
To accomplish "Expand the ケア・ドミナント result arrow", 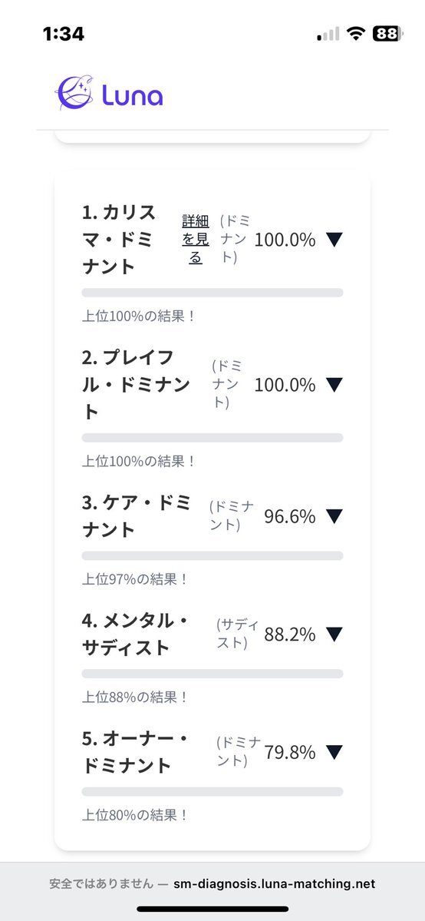I will [x=334, y=516].
